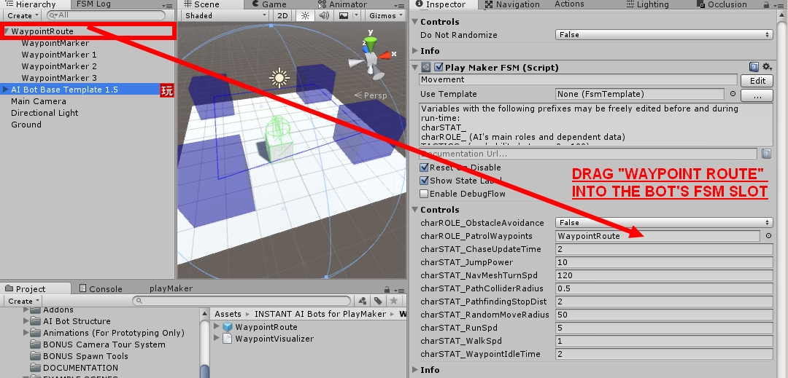The width and height of the screenshot is (788, 378).
Task: Click the red X axis gizmo cone
Action: pos(385,55)
